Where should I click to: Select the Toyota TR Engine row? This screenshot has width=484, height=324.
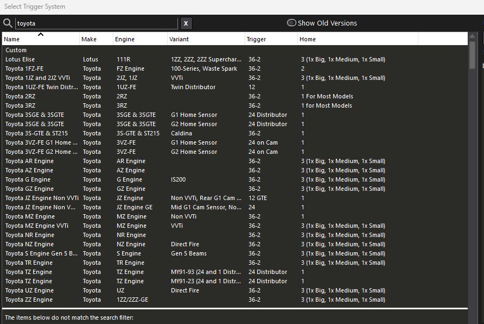pyautogui.click(x=234, y=263)
